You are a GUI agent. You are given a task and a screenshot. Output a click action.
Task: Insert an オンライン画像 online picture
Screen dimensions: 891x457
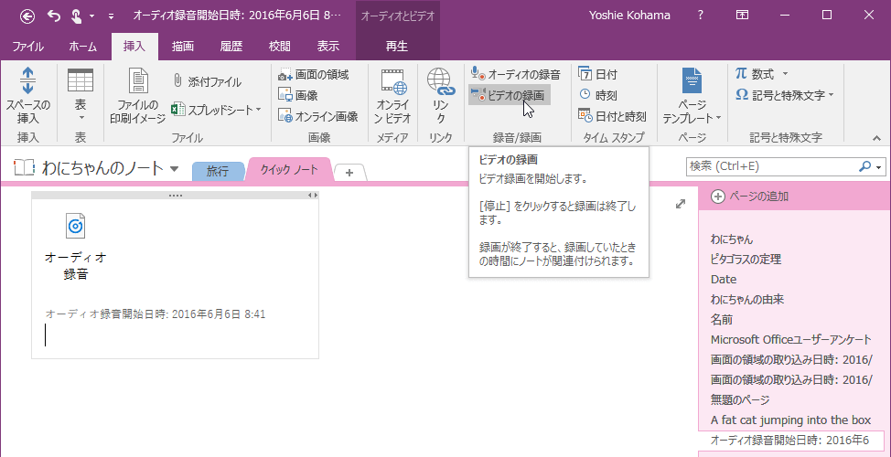tap(318, 116)
